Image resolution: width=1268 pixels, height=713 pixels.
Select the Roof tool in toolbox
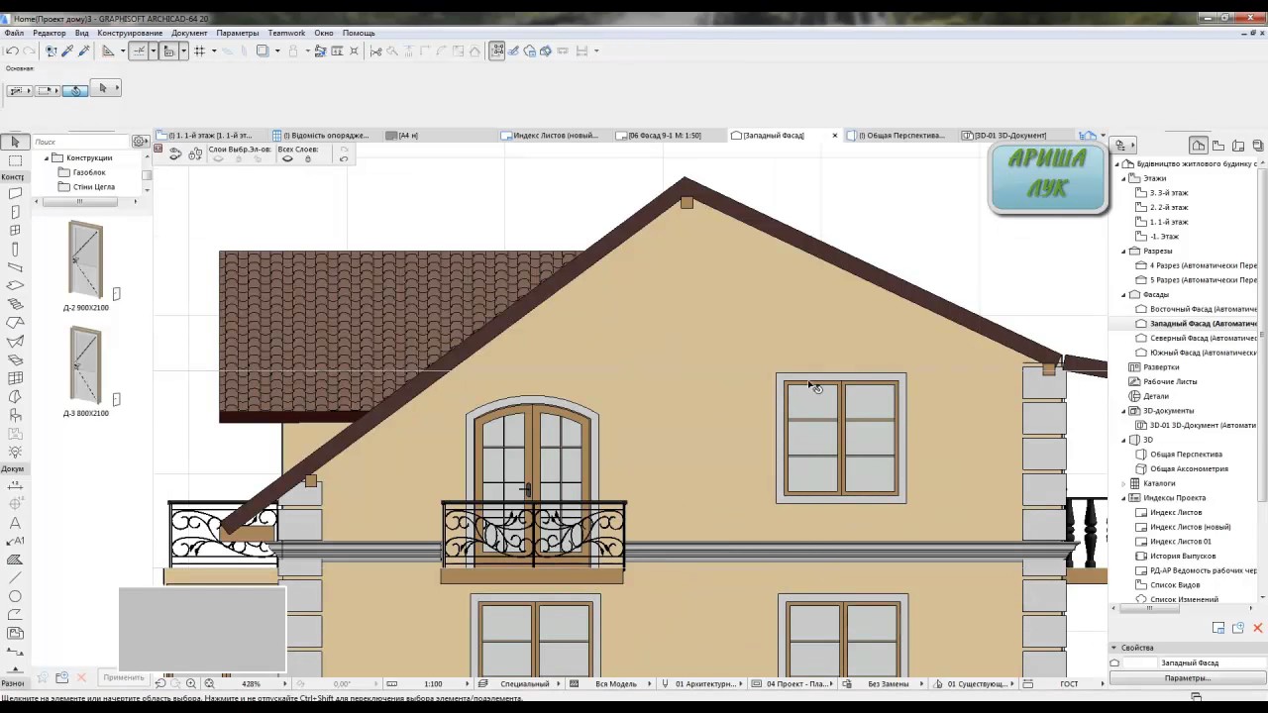point(15,323)
